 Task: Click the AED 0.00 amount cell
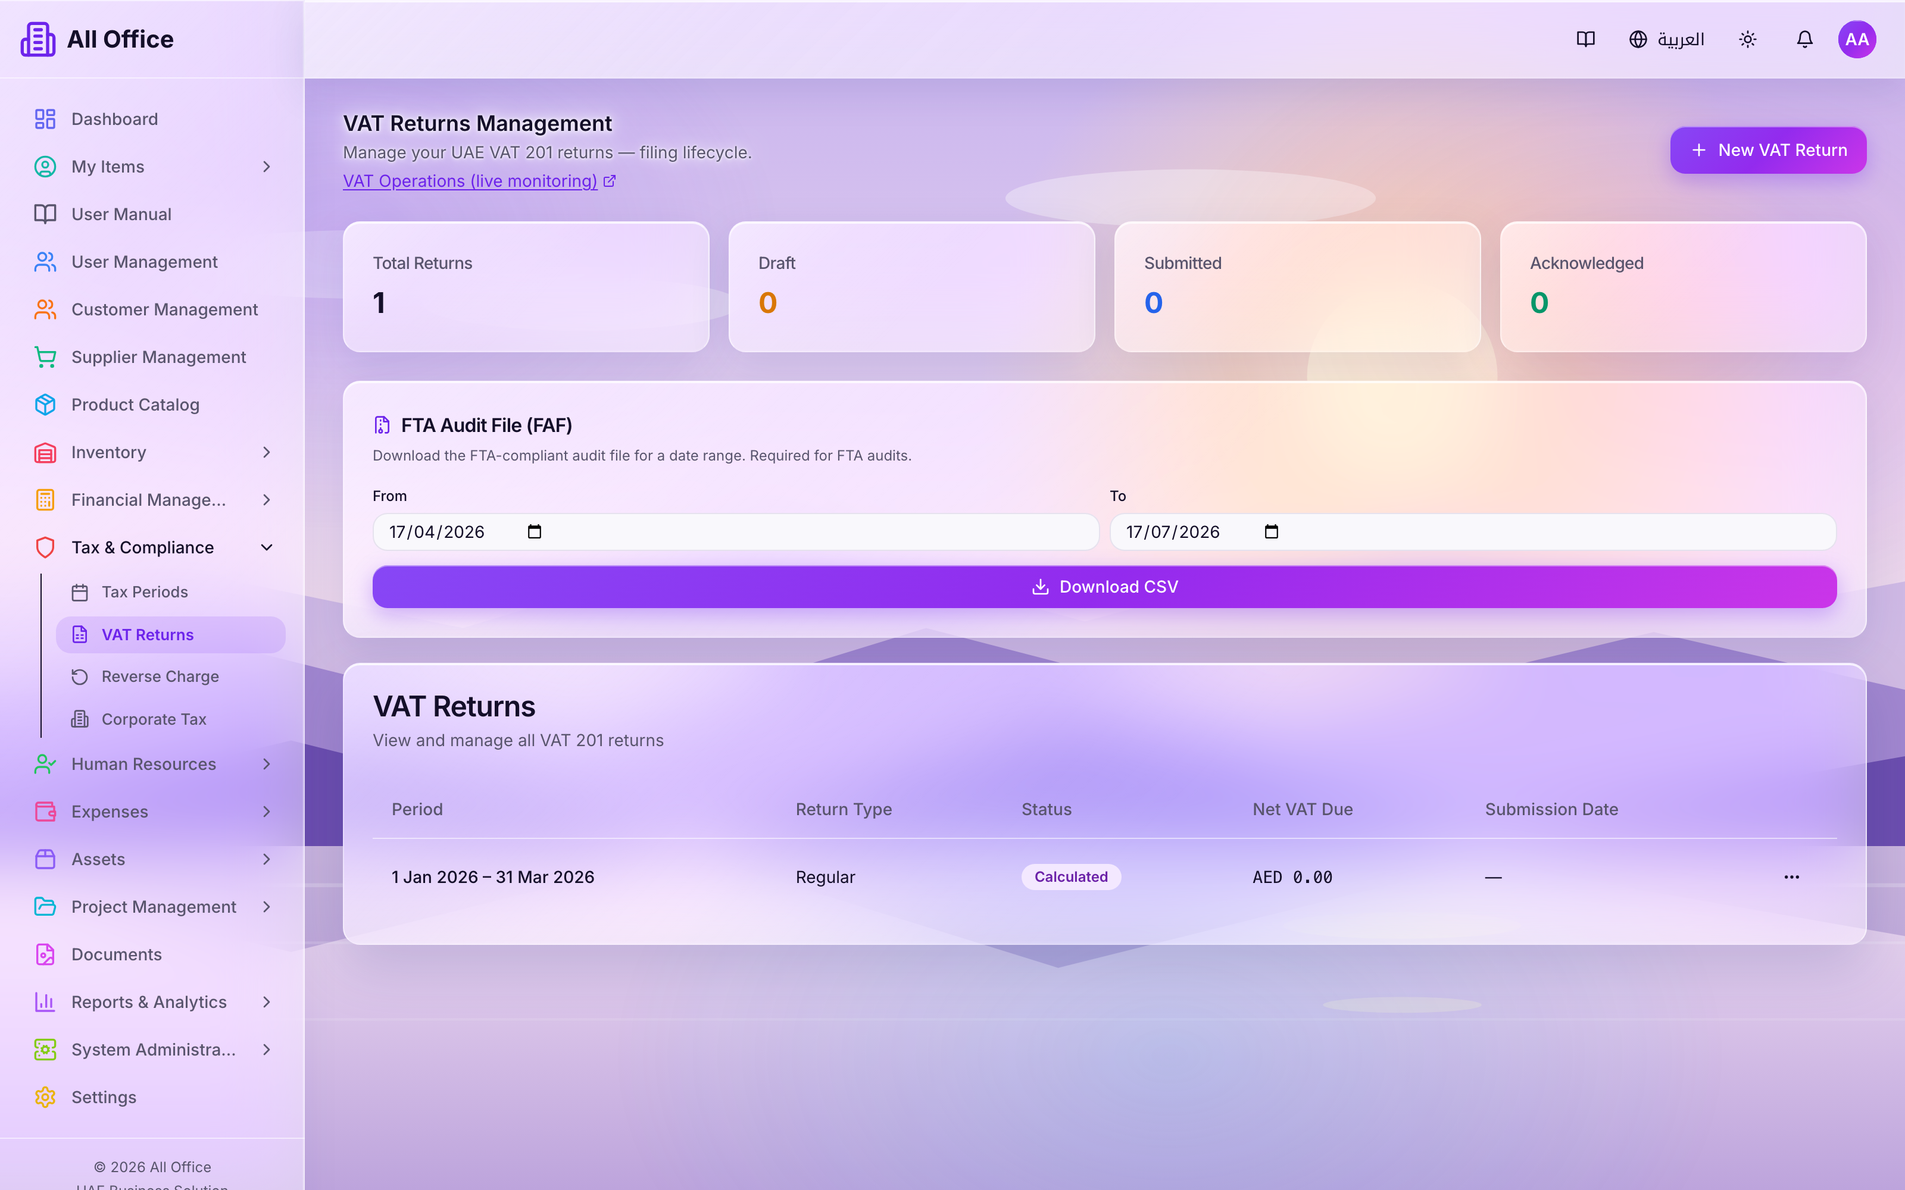[x=1292, y=877]
